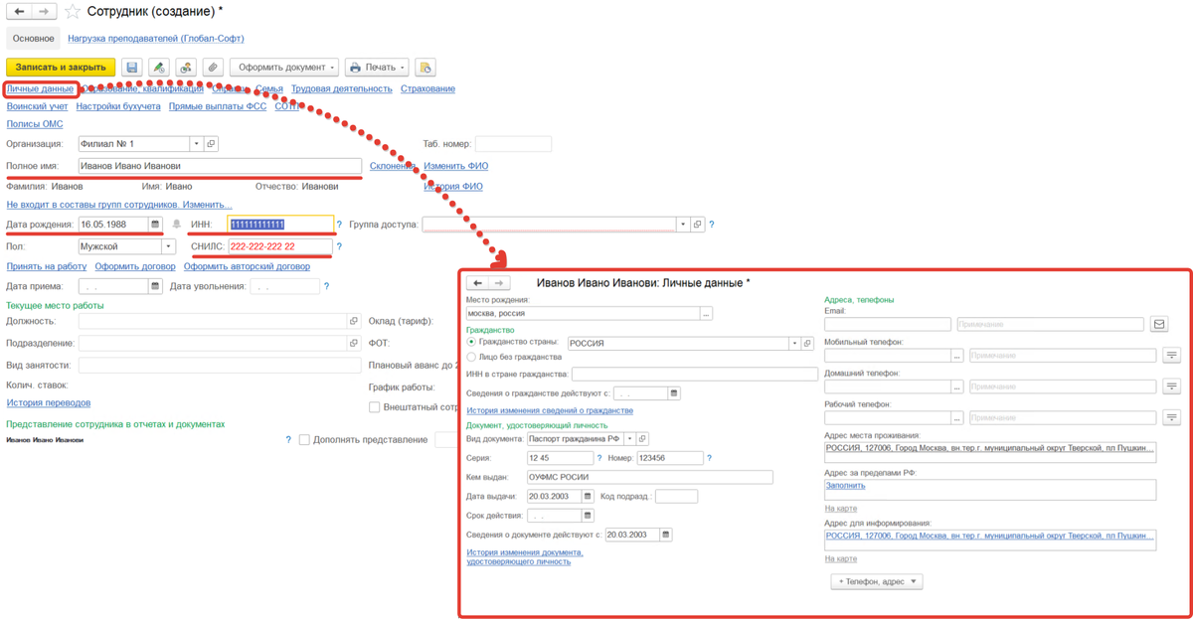1193x619 pixels.
Task: Click the Принять на работу link
Action: point(47,266)
